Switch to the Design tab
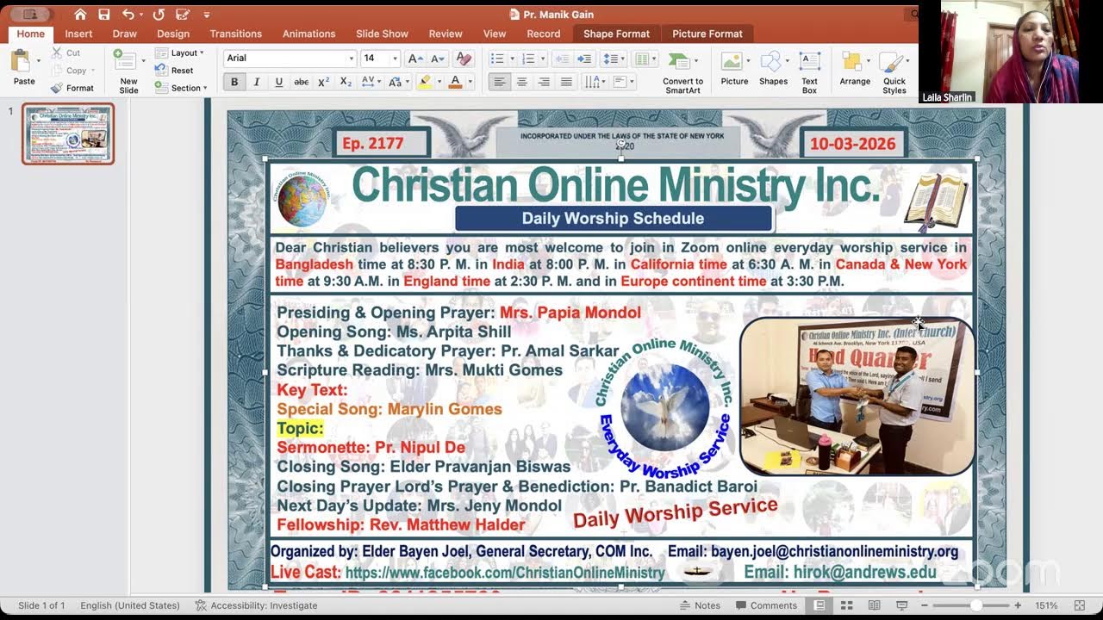The image size is (1103, 620). coord(173,34)
